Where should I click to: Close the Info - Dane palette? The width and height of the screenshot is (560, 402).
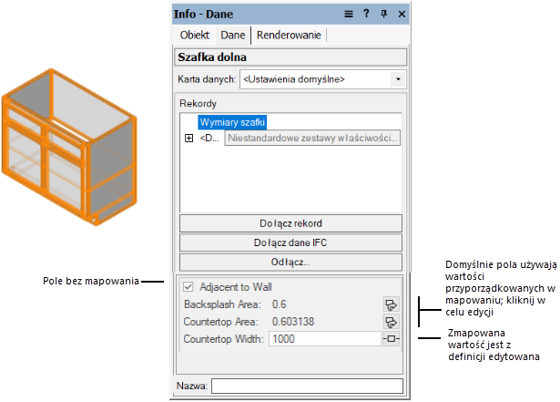click(402, 14)
